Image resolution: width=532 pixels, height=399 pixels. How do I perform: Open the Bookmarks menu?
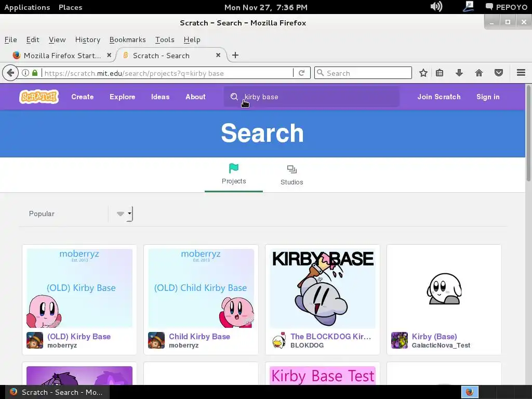[128, 39]
